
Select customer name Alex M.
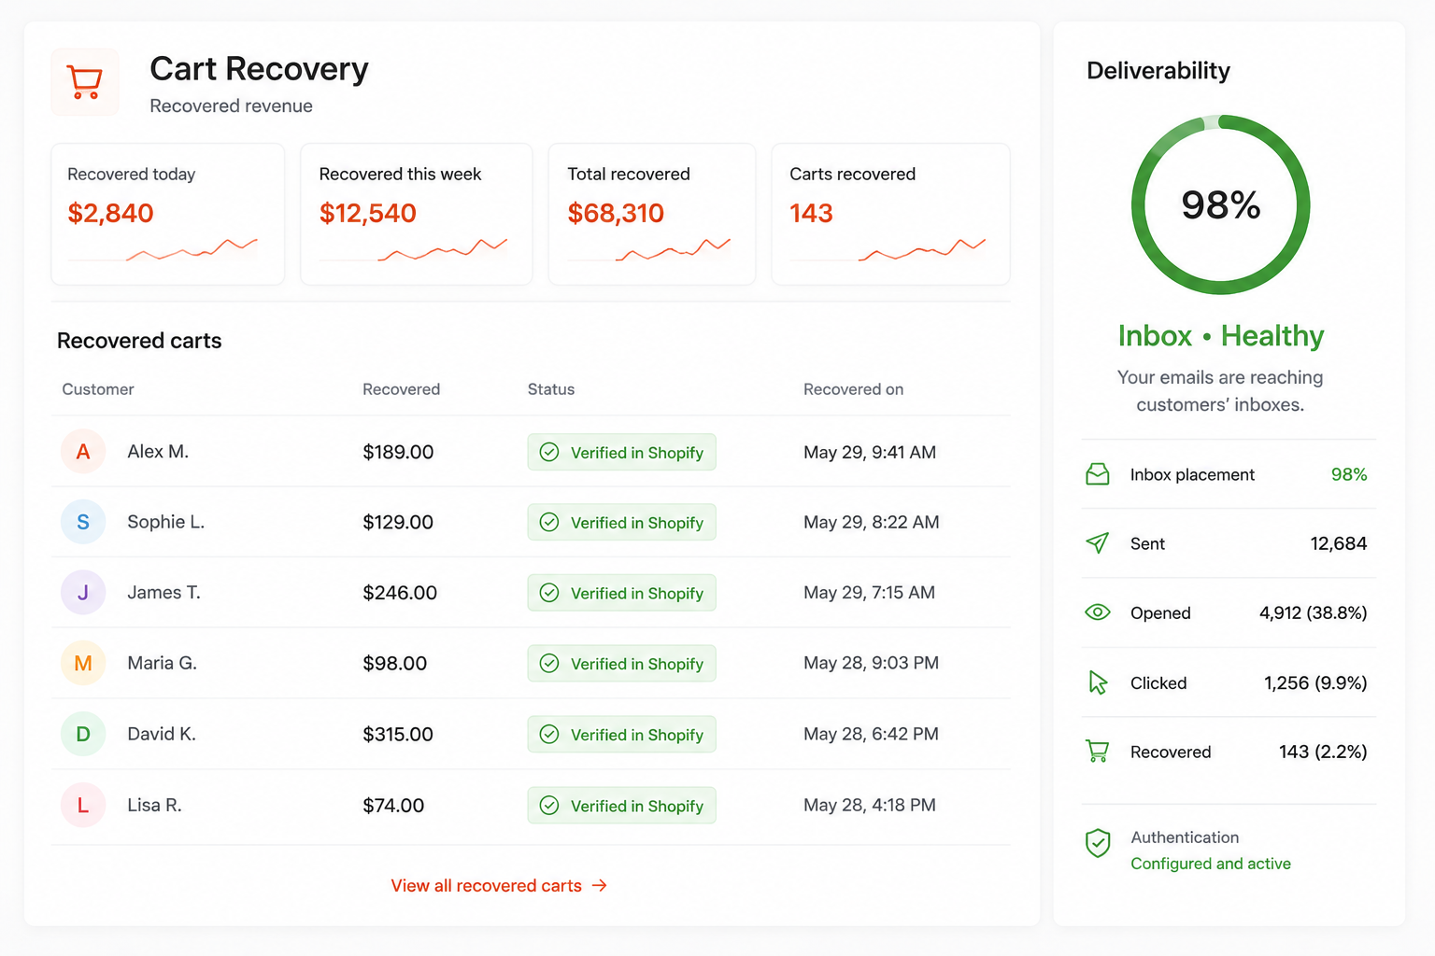158,452
